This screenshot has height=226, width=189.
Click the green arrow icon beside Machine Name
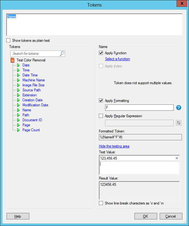[x=18, y=80]
